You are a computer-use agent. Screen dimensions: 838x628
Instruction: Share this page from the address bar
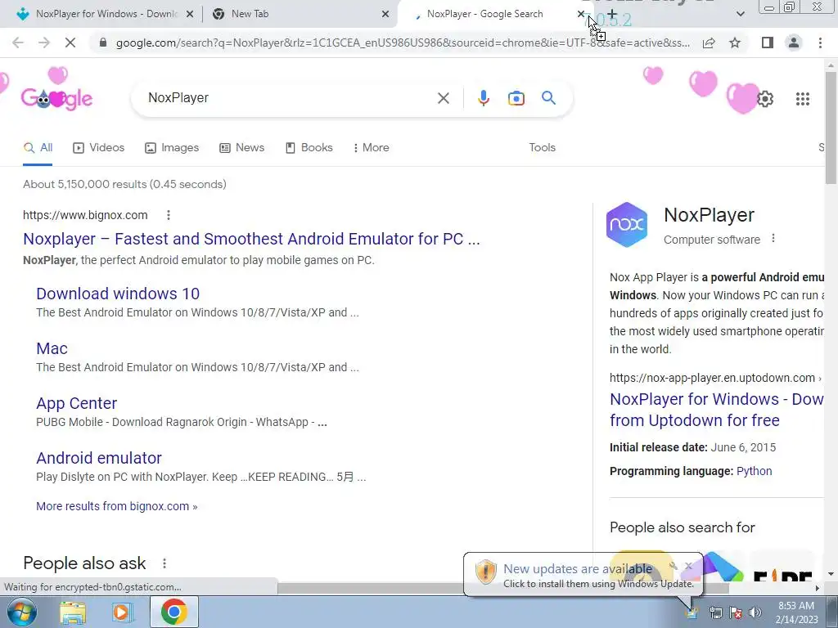709,43
